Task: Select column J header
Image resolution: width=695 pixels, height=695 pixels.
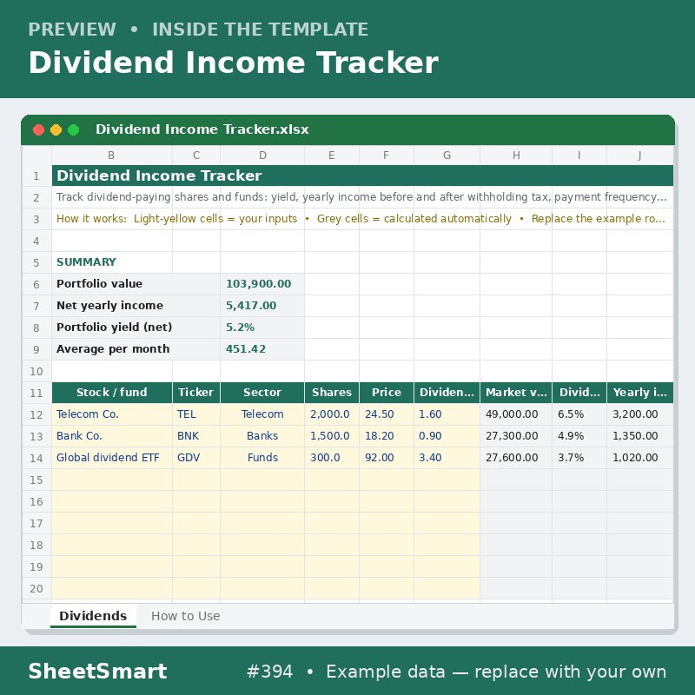Action: [x=639, y=156]
